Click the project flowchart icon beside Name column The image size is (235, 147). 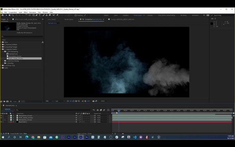43,42
